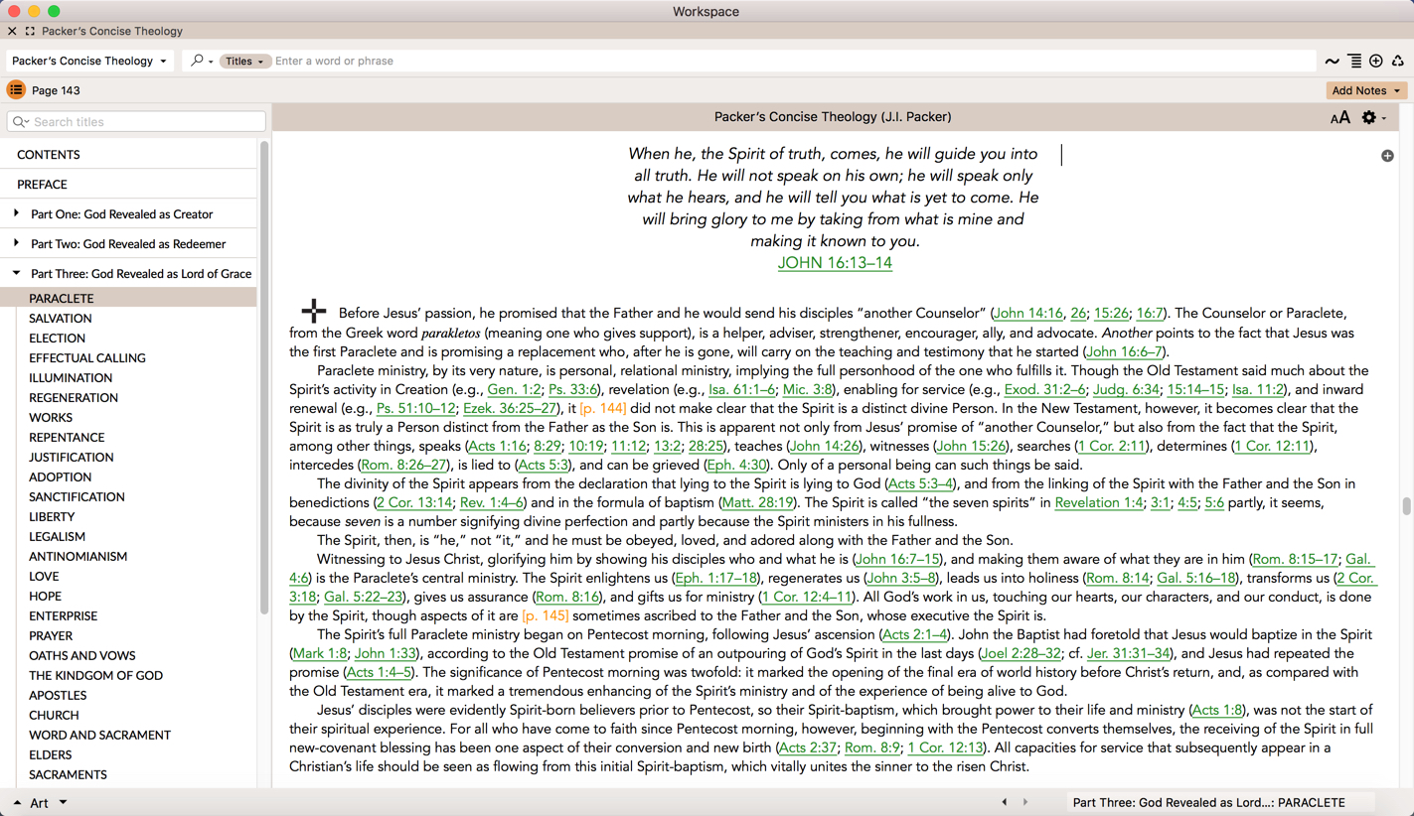Click the circled plus add-pane icon in toolbar

tap(1376, 62)
